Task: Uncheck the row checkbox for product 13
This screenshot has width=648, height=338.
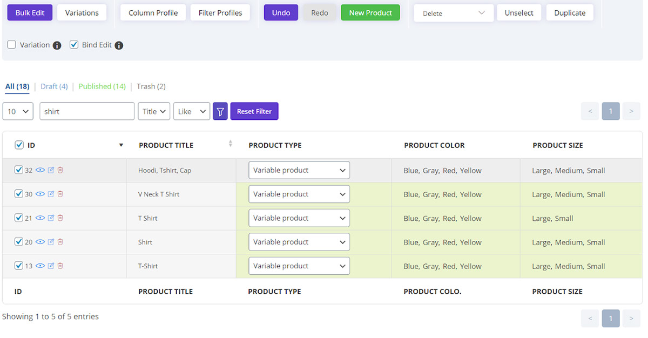Action: 19,266
